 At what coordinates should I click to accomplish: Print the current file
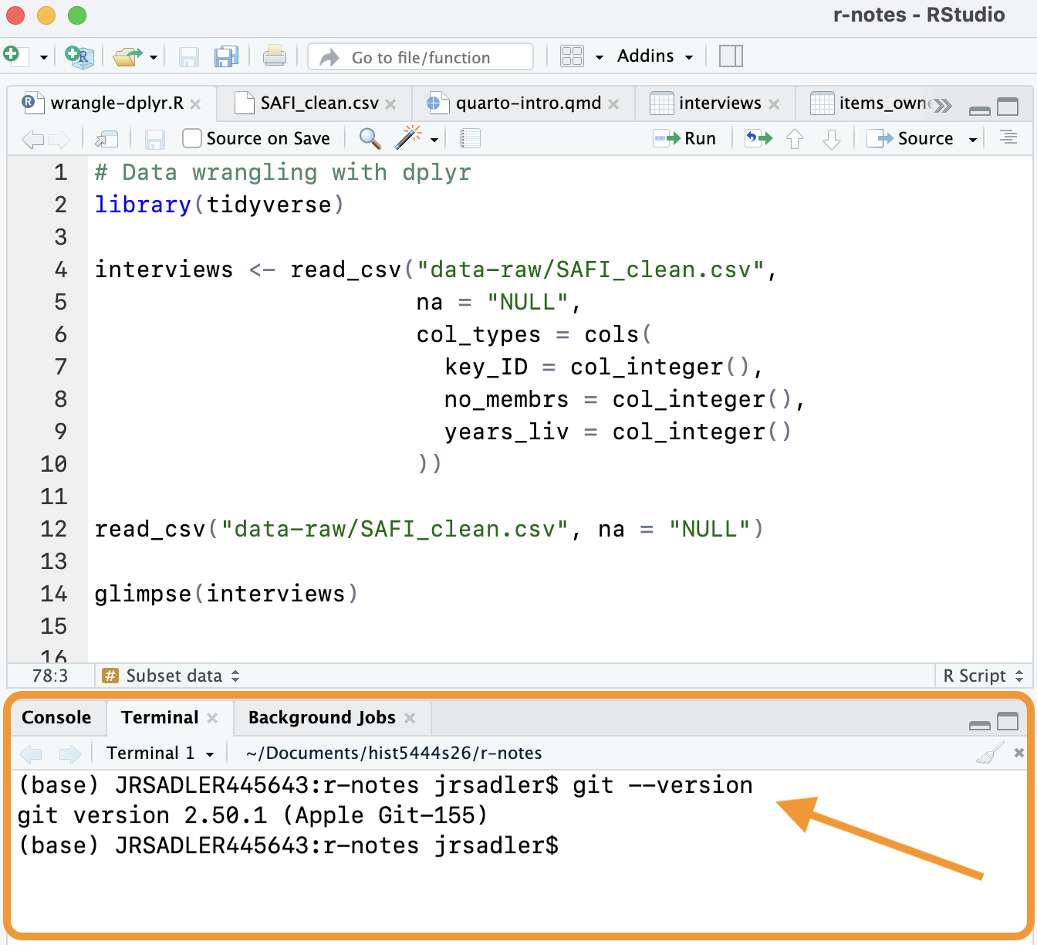click(275, 56)
